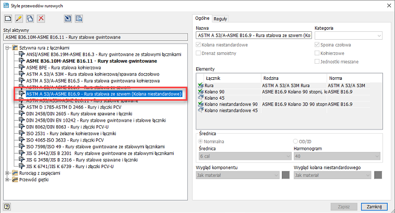Expand the Przewód giętki node
The width and height of the screenshot is (395, 213).
(x=7, y=180)
